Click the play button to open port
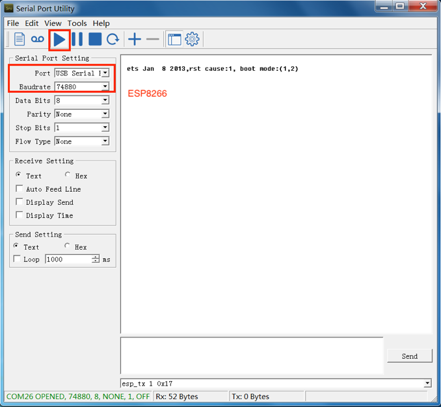The height and width of the screenshot is (407, 441). (59, 40)
